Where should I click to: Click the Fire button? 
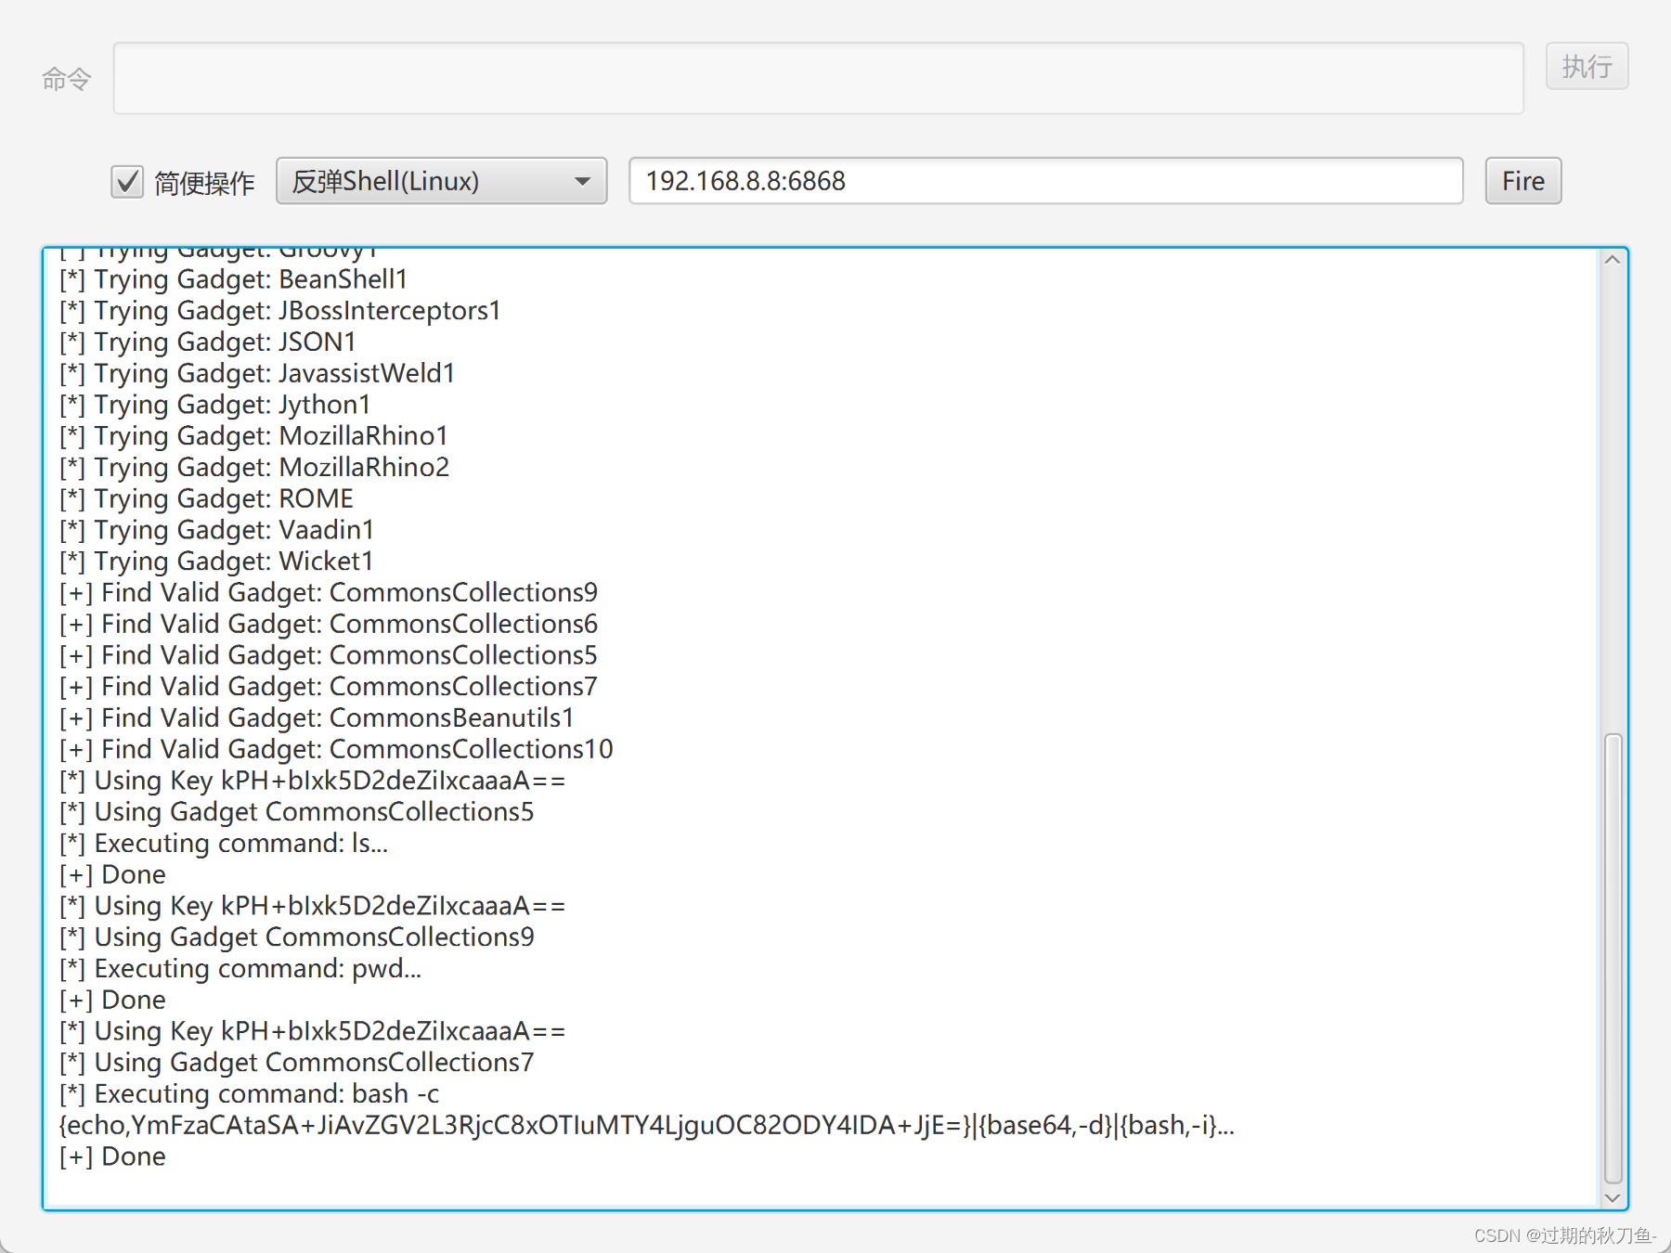coord(1523,180)
